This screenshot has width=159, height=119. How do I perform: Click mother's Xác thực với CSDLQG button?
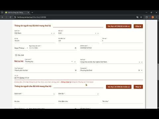[119, 26]
